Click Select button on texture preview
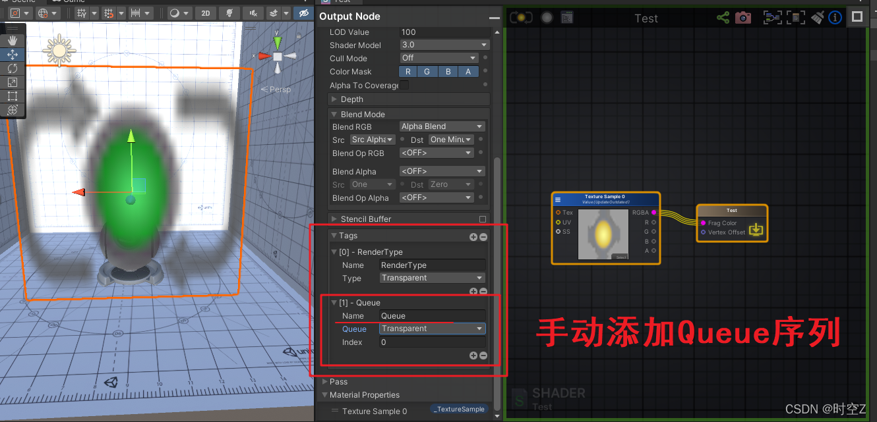Screen dimensions: 877x422 [621, 257]
